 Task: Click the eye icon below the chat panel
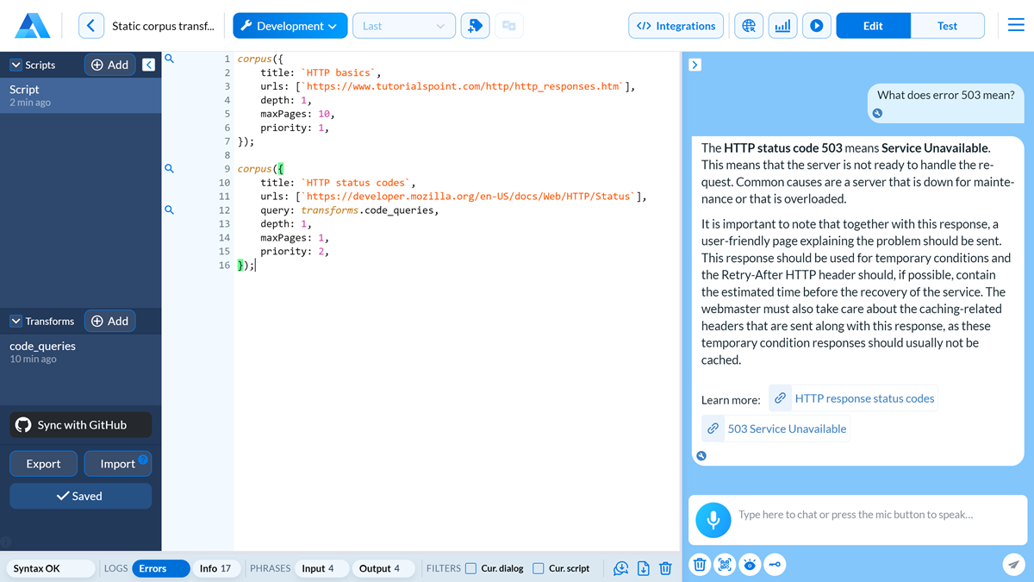click(750, 564)
